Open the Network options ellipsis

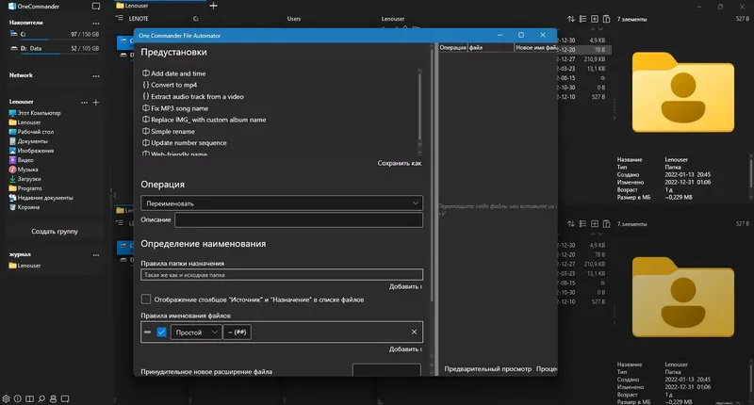(x=96, y=76)
